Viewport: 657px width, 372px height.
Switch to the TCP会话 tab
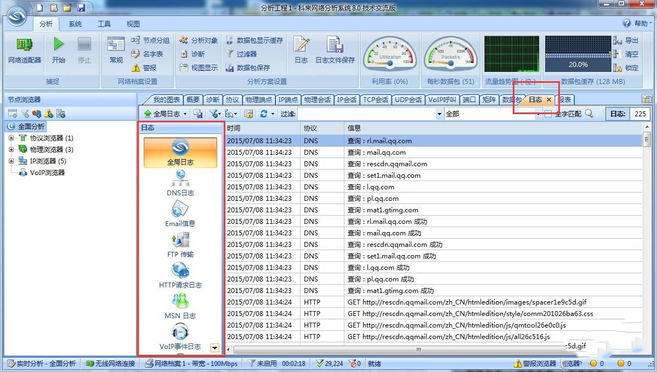tap(376, 99)
